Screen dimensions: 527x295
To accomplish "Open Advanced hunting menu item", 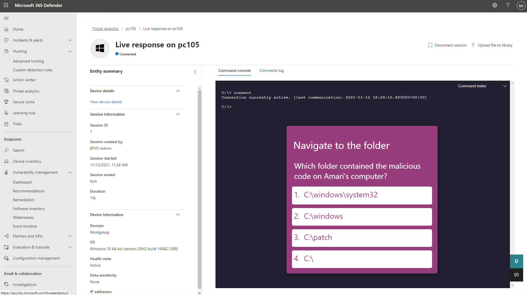I will 28,61.
